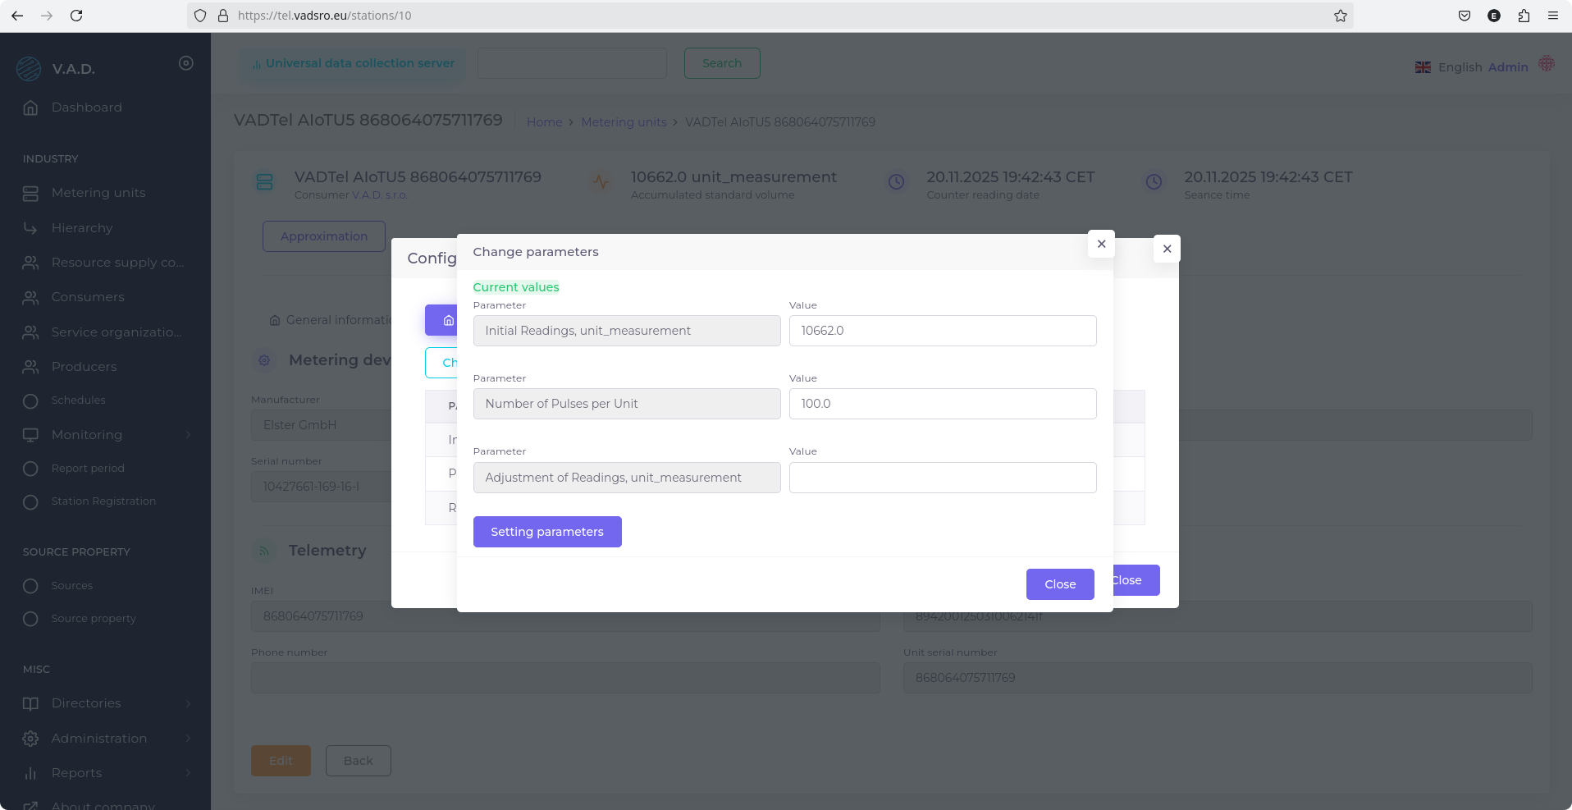Dismiss Change parameters dialog with X
This screenshot has width=1572, height=810.
pyautogui.click(x=1101, y=244)
